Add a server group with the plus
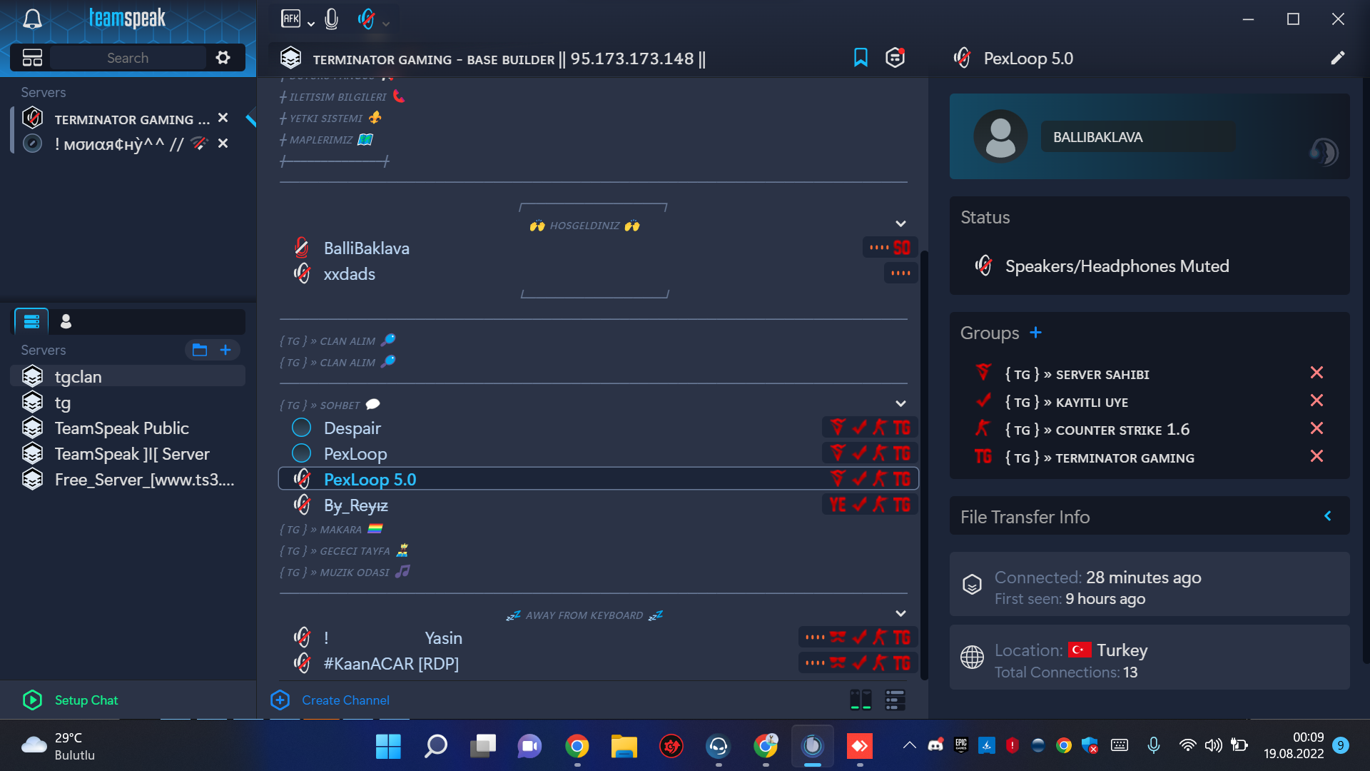This screenshot has width=1370, height=771. tap(1036, 333)
